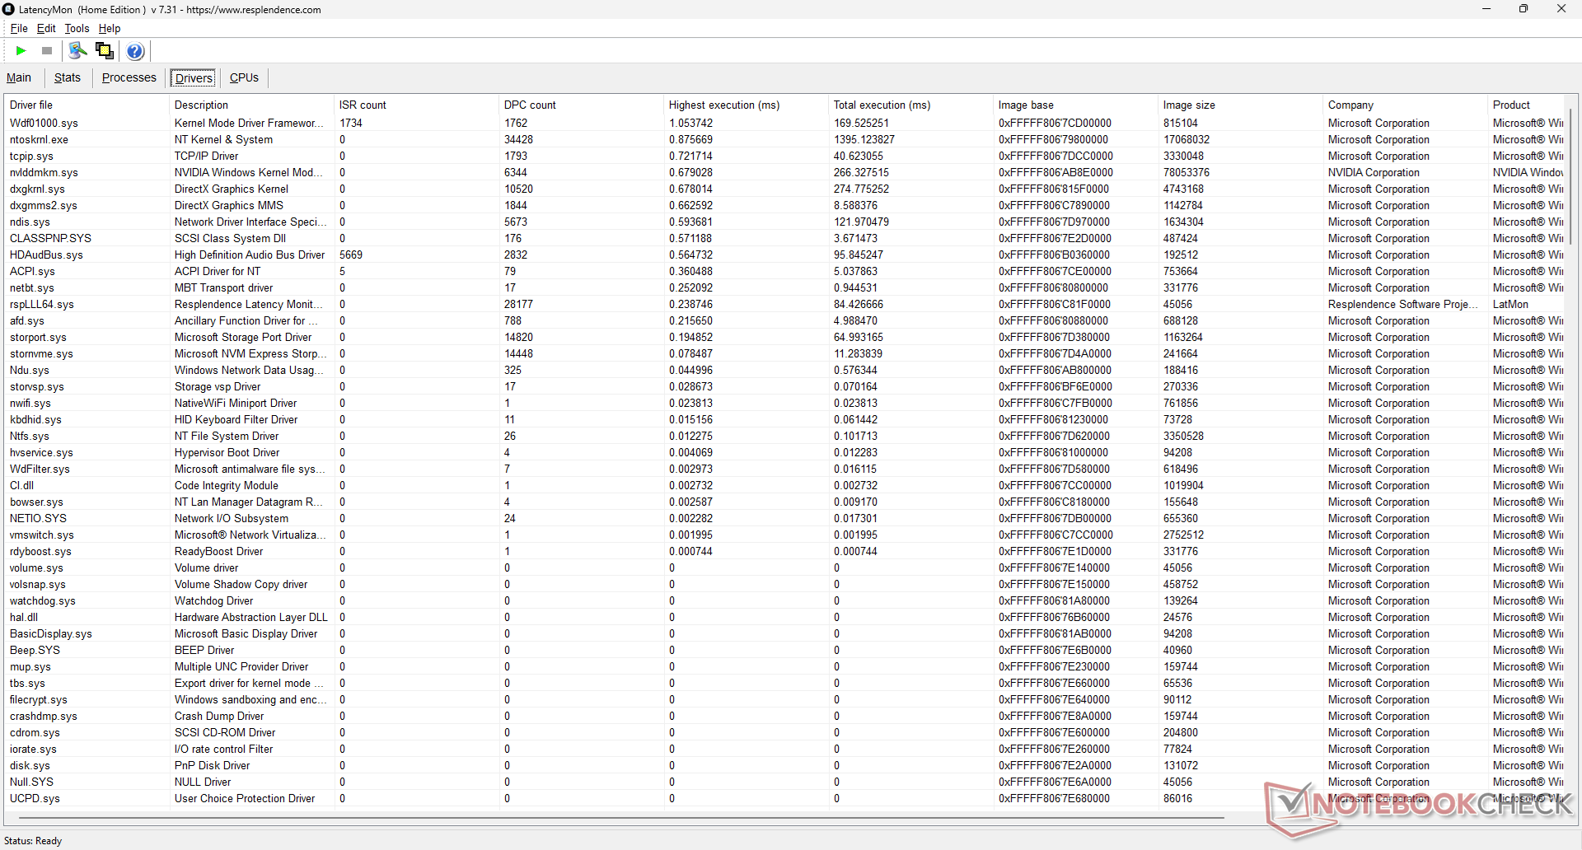
Task: Select the Ndu.sys driver row
Action: click(x=784, y=370)
